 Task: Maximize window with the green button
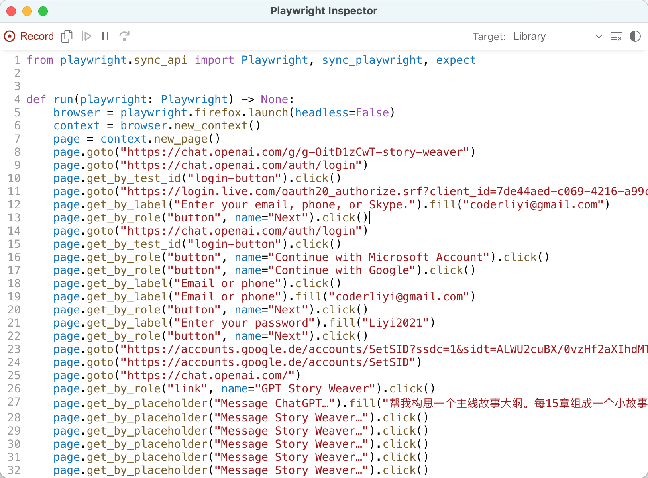pos(43,11)
